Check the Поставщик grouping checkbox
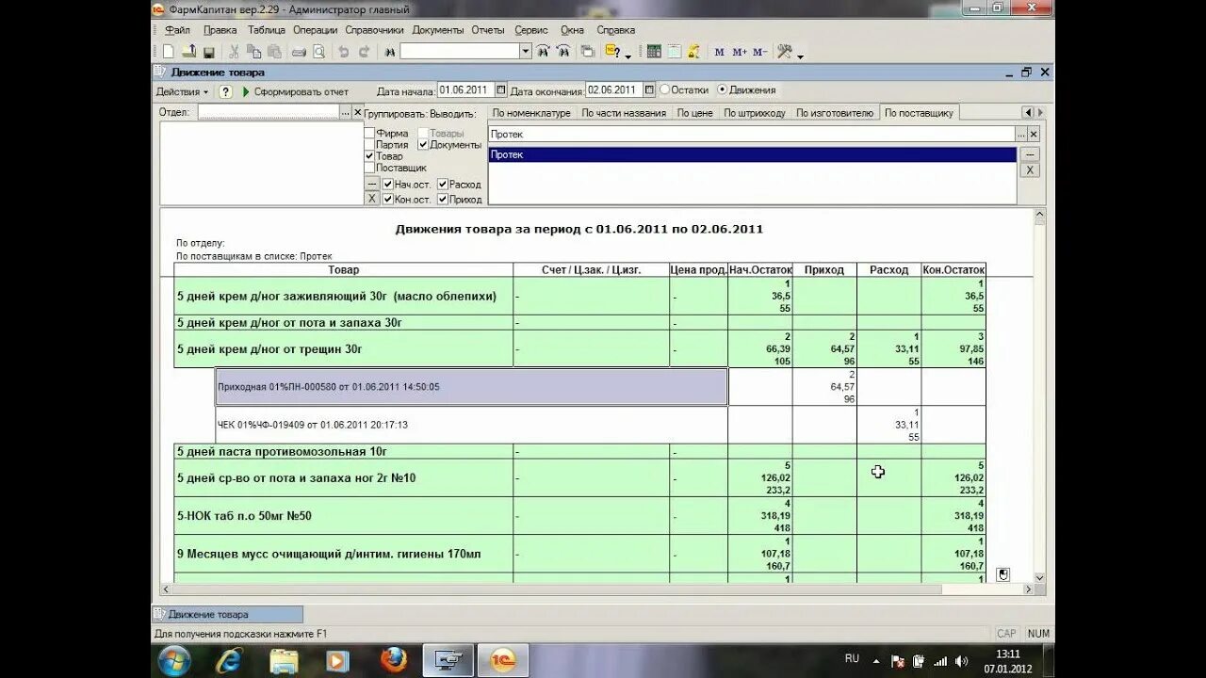This screenshot has width=1206, height=678. point(370,168)
